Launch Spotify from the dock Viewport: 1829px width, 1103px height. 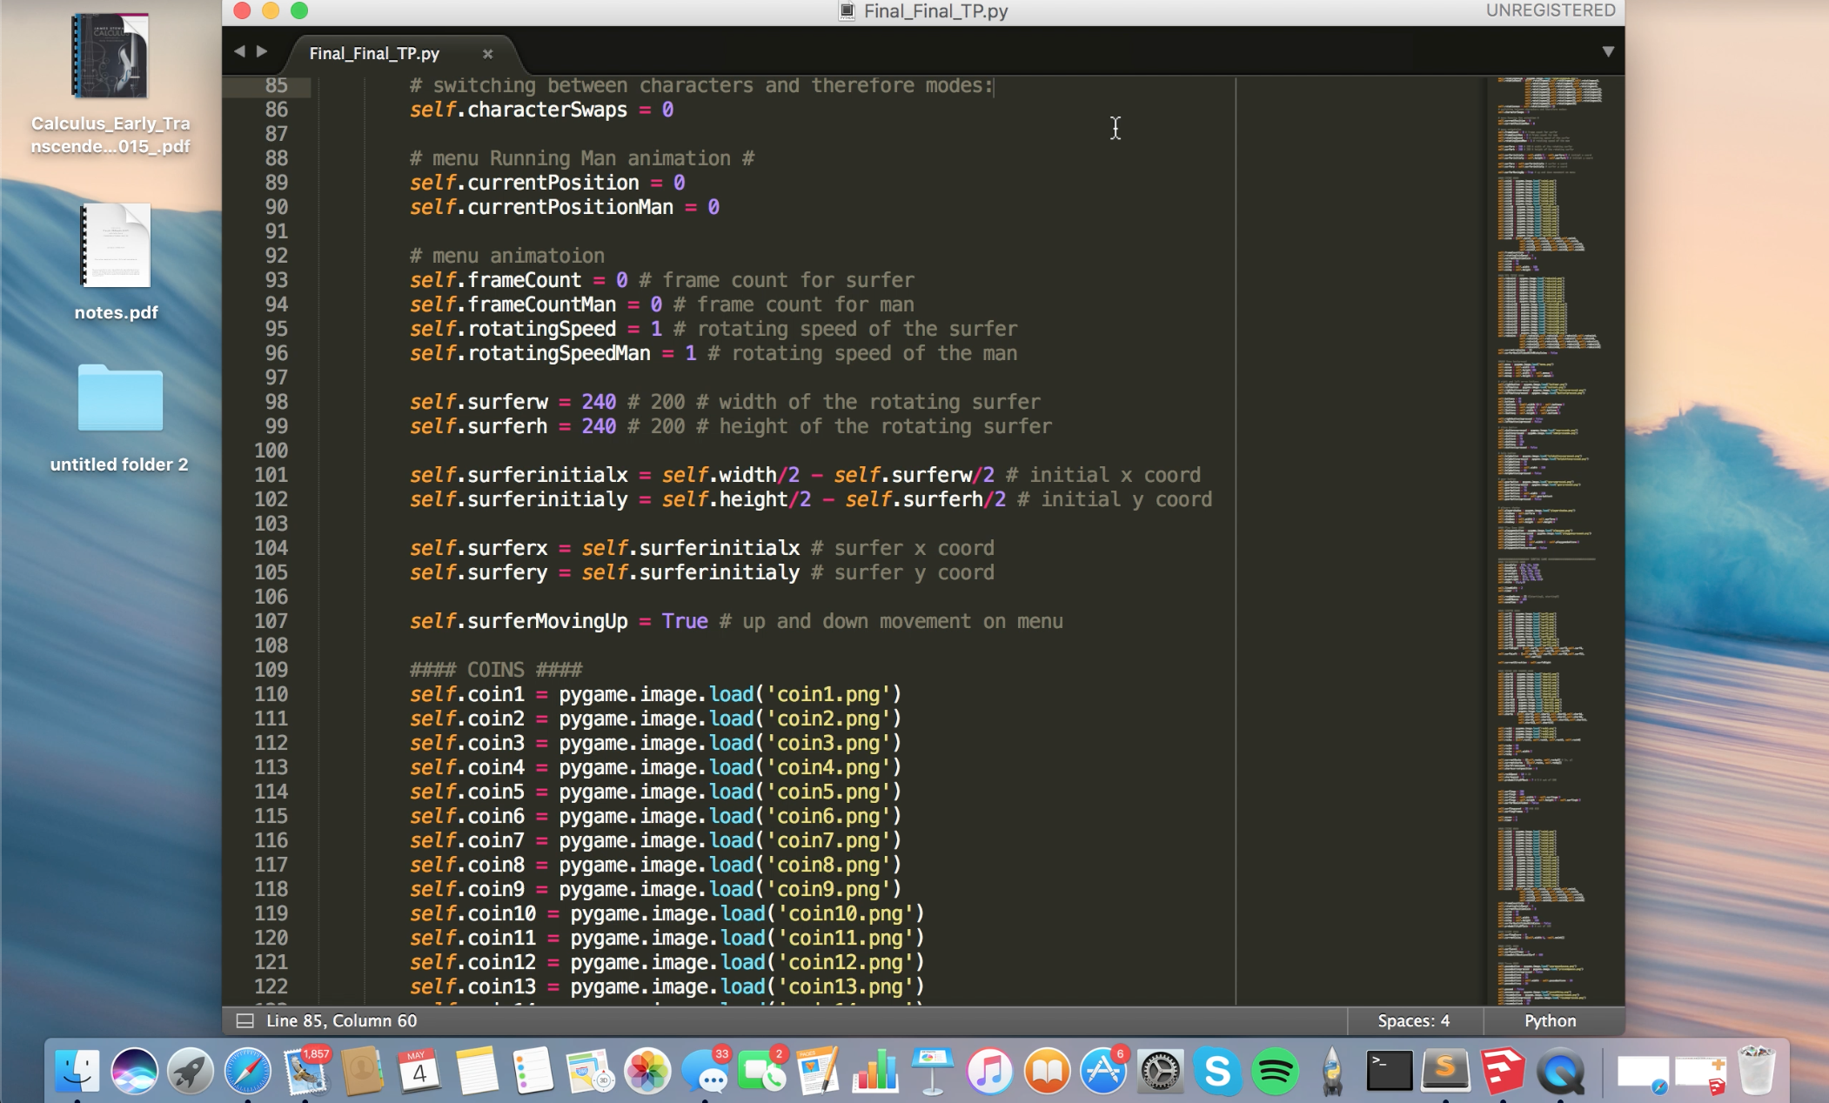pyautogui.click(x=1275, y=1071)
